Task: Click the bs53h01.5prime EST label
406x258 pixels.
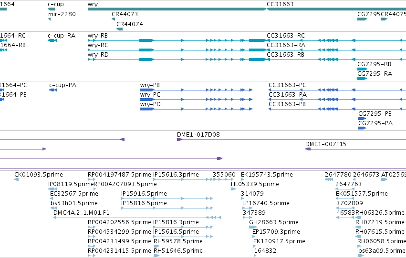Action: point(74,203)
